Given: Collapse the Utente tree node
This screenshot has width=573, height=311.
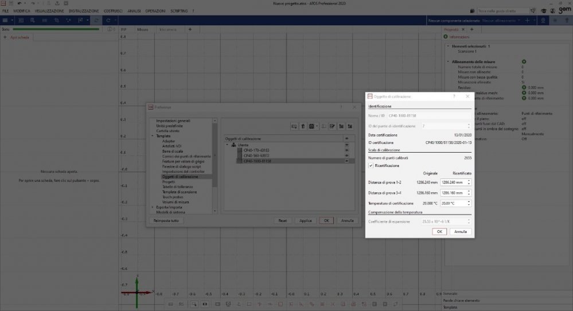Looking at the screenshot, I should click(228, 145).
